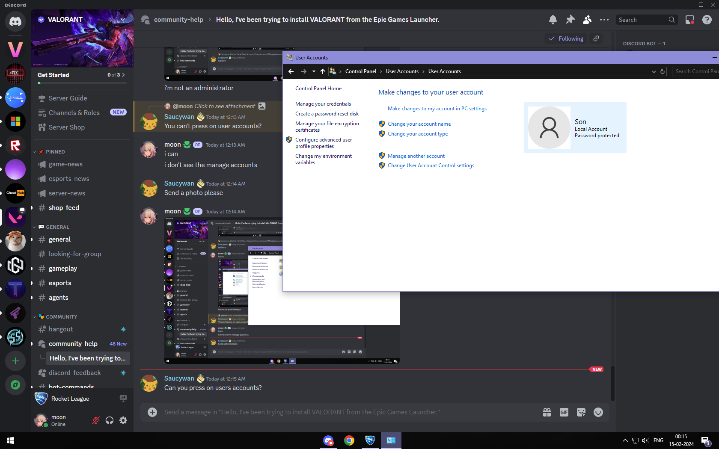Open the Server Shop
Screen dimensions: 719x449
82,127
